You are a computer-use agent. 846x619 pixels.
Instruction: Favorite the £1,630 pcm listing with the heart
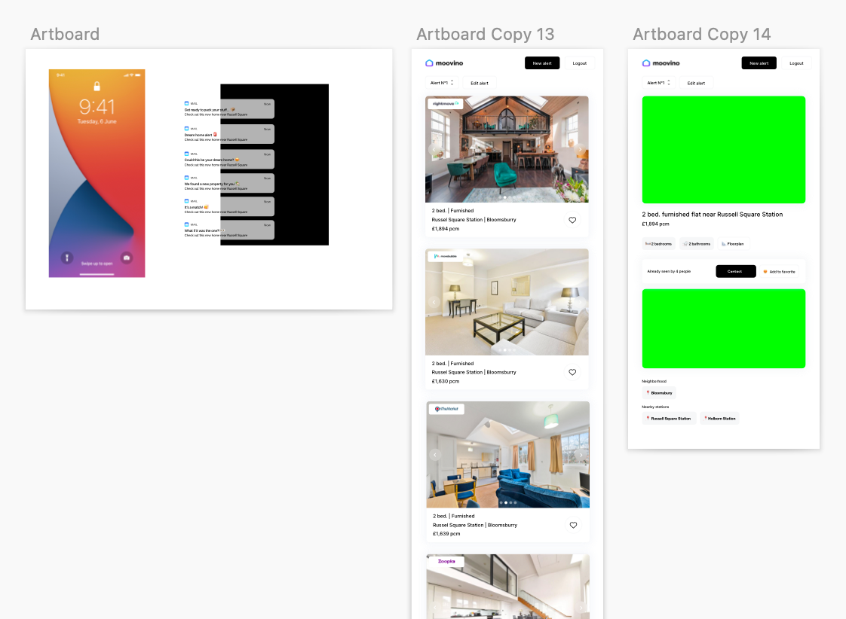coord(572,372)
